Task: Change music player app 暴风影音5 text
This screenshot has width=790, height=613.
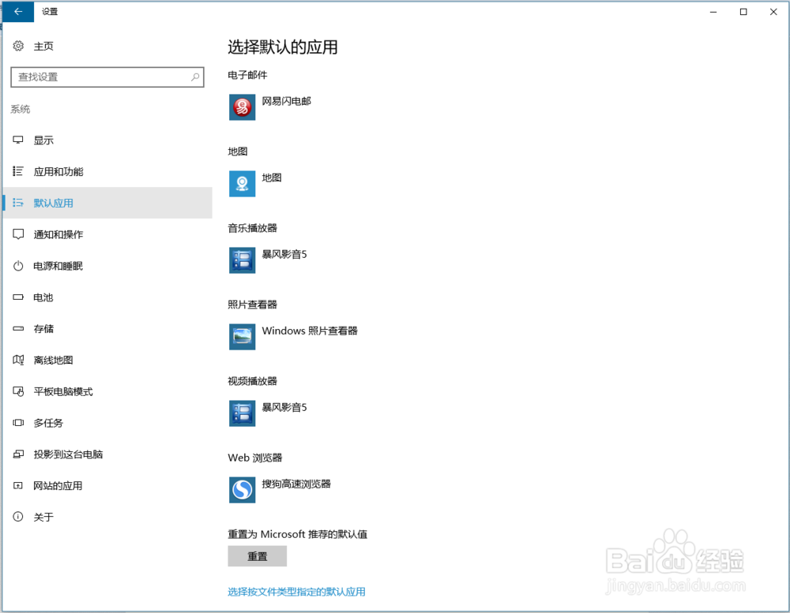Action: (284, 254)
